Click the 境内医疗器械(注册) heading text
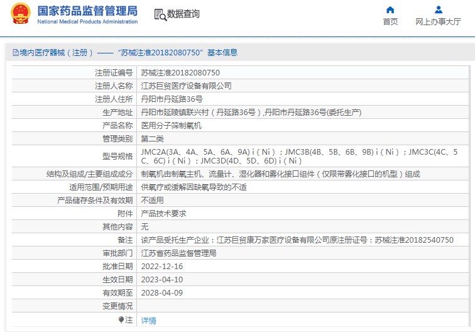The height and width of the screenshot is (332, 475). click(x=57, y=52)
